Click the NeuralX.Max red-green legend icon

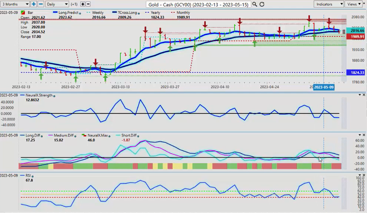(84, 136)
